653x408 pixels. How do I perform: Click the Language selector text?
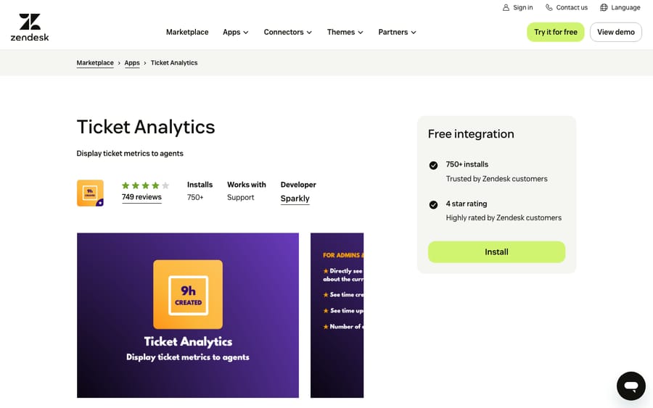[x=625, y=7]
